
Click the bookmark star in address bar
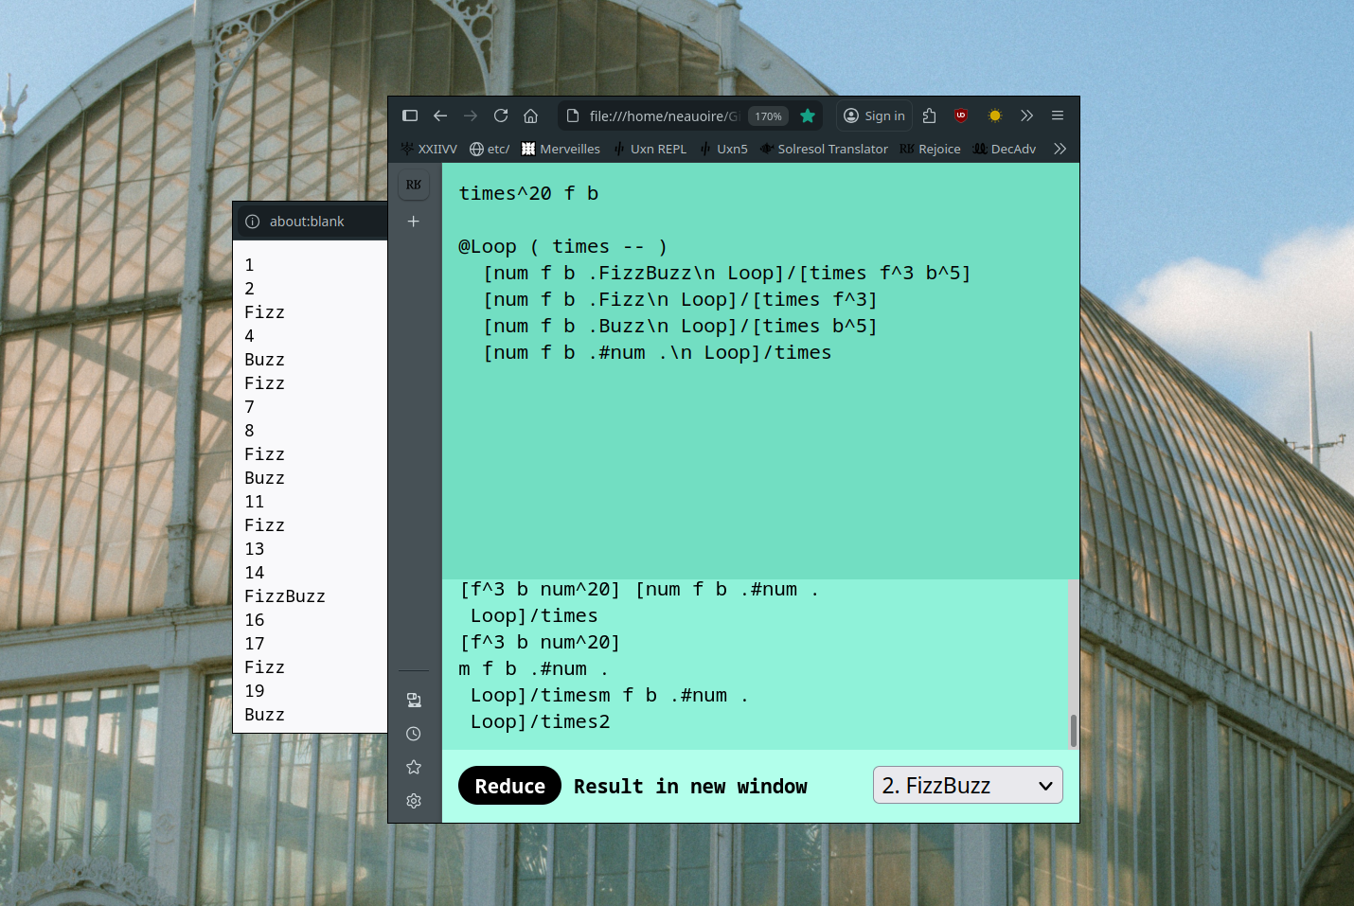click(808, 115)
